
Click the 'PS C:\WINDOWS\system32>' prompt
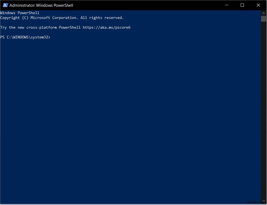[25, 37]
